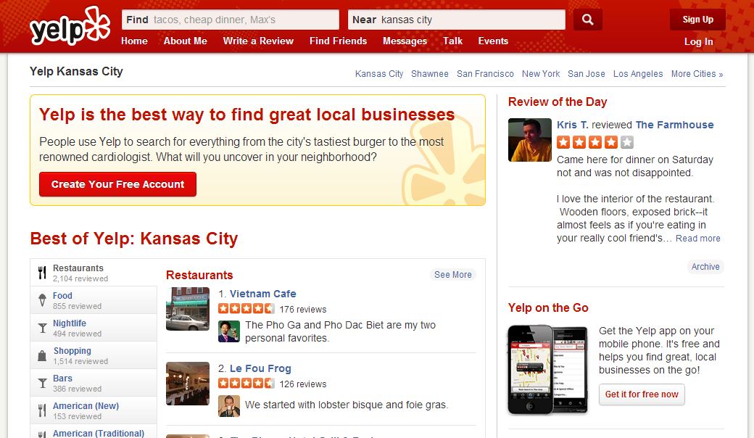Expand the review with Read more
This screenshot has height=438, width=754.
[x=697, y=238]
